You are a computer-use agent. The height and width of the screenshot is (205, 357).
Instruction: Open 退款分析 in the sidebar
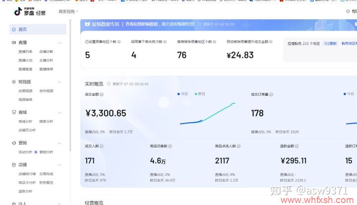pos(25,191)
